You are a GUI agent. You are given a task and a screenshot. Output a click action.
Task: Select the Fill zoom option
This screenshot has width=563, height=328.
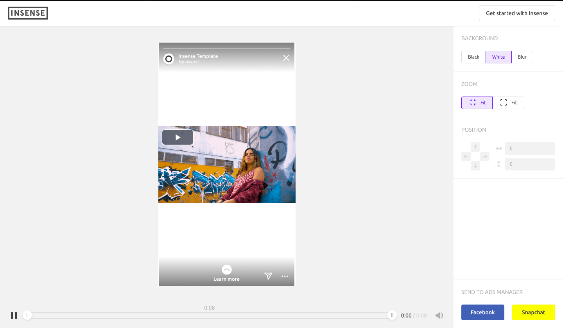pyautogui.click(x=508, y=103)
